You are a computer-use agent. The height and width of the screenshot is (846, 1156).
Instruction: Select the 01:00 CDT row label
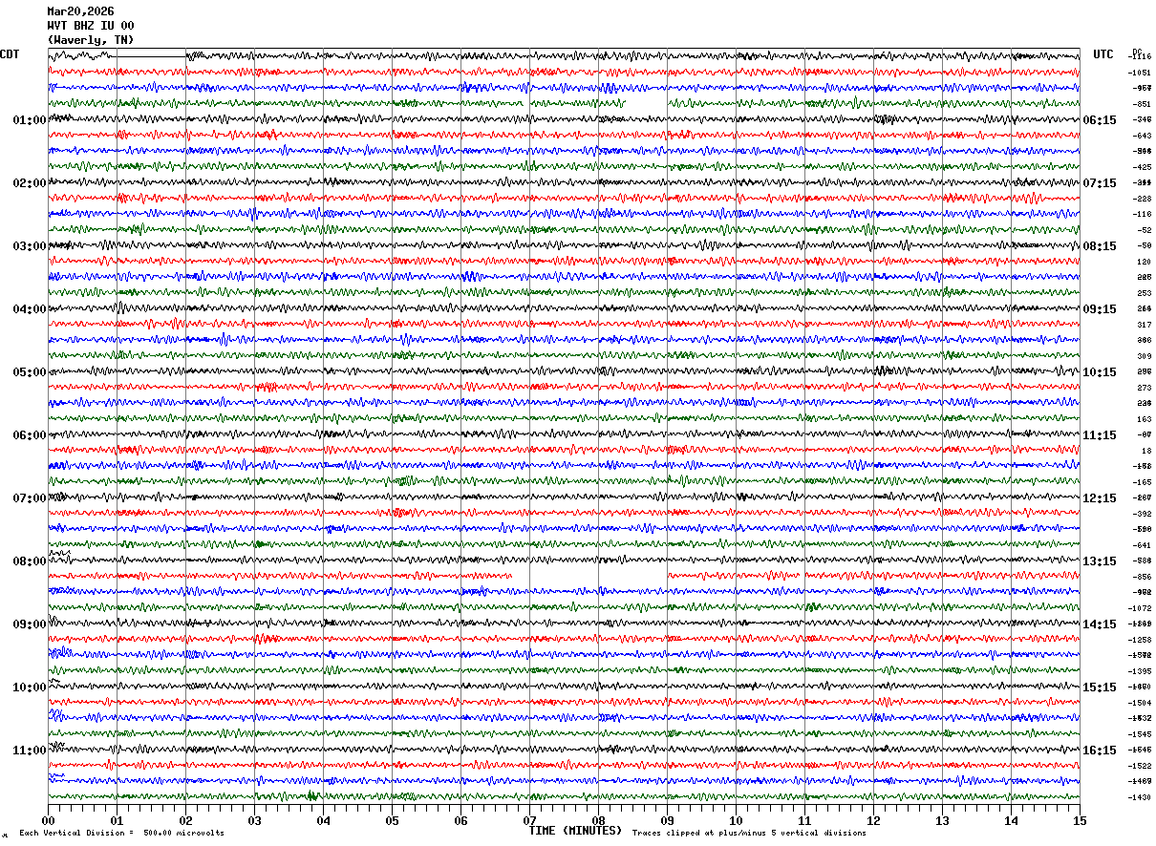(30, 120)
